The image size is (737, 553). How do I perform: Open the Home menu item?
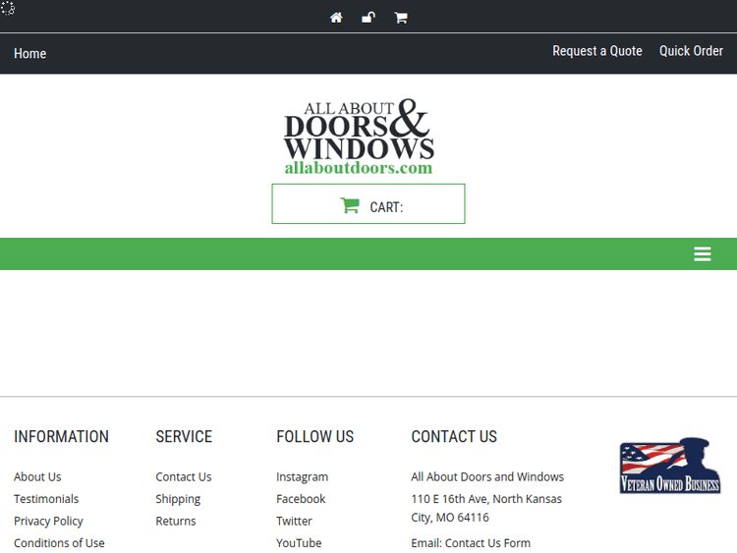(30, 54)
